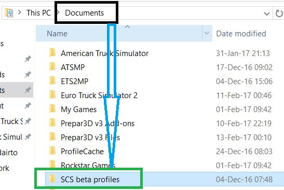
Task: Open the address bar history dropdown
Action: (x=267, y=13)
